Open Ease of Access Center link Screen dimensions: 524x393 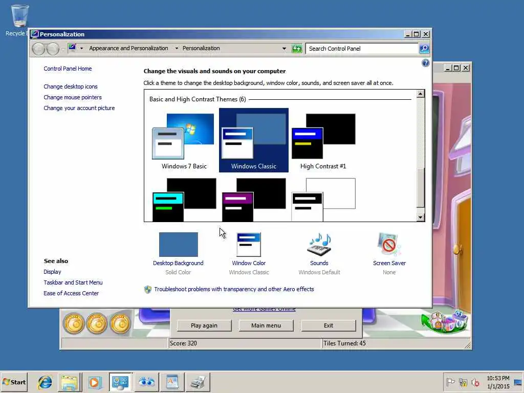click(71, 293)
